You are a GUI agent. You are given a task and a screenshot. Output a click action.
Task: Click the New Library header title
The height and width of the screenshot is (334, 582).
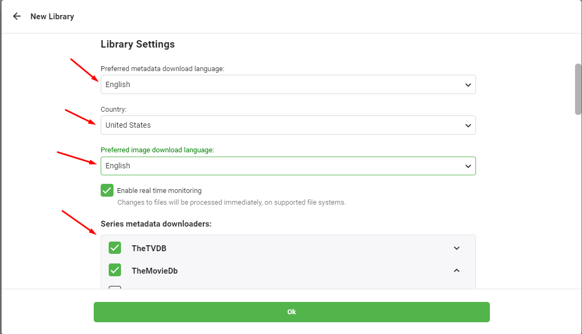pos(52,16)
